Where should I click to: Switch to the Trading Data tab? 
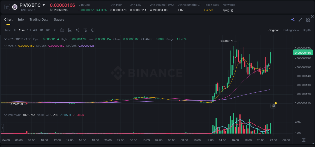(x=39, y=19)
